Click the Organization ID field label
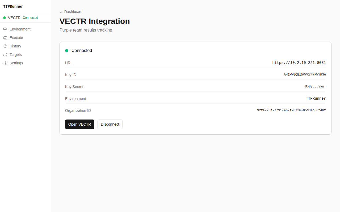The image size is (340, 212). pyautogui.click(x=78, y=111)
